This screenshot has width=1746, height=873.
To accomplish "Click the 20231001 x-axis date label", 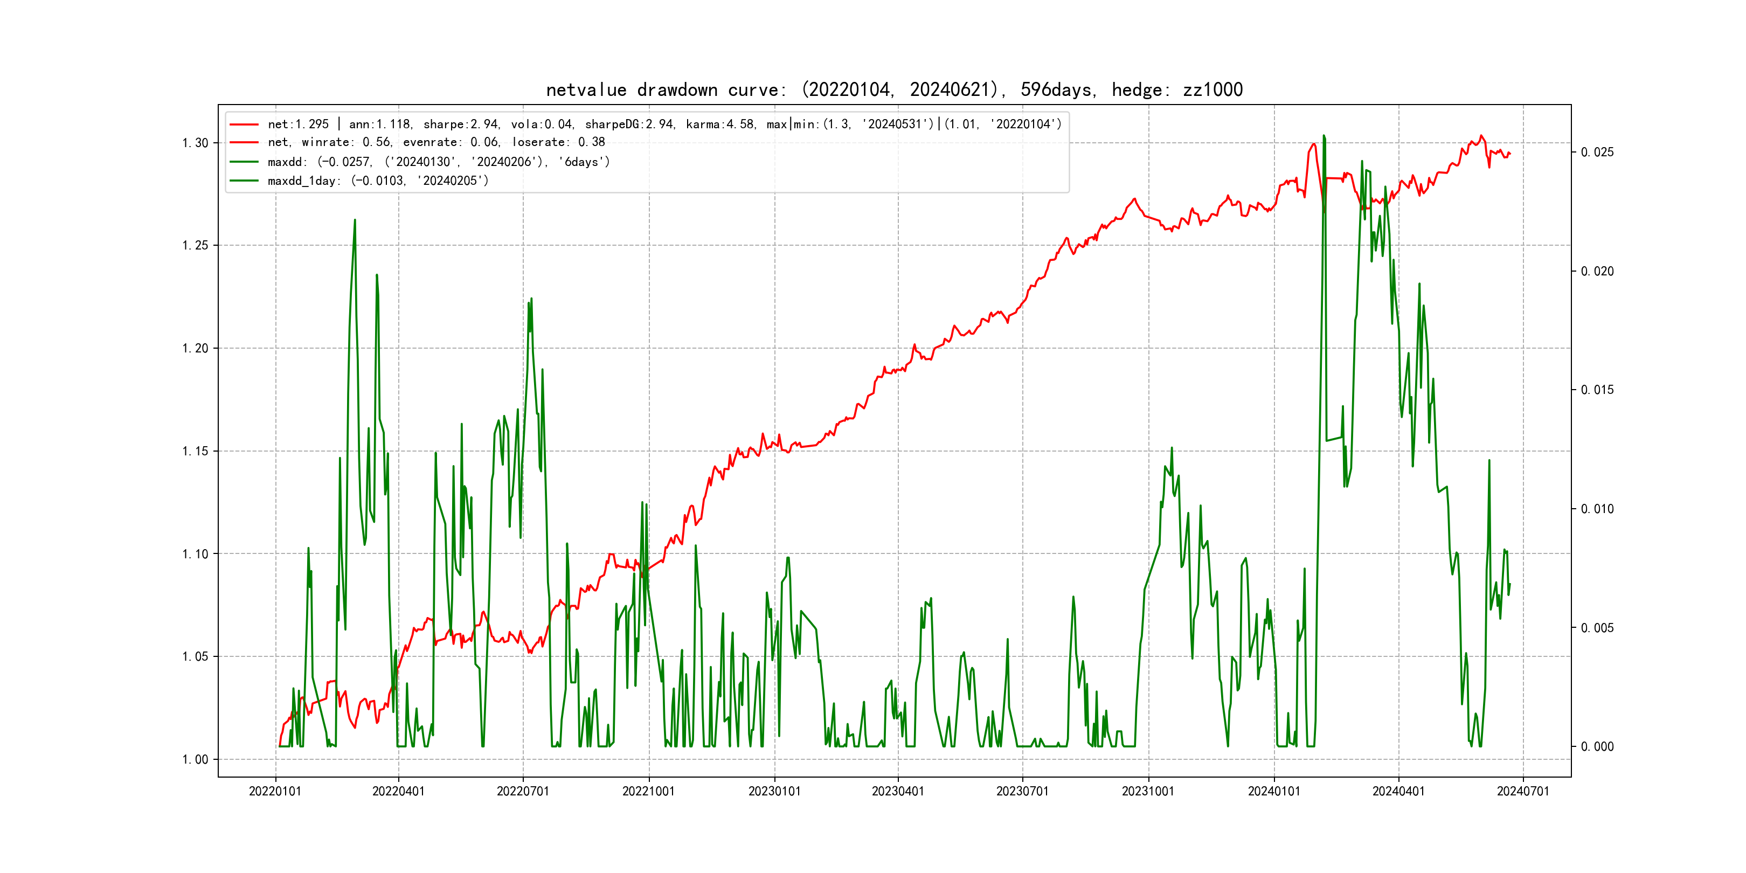I will click(x=1147, y=792).
